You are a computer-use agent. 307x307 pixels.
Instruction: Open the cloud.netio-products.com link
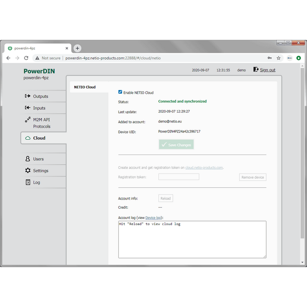pos(204,167)
